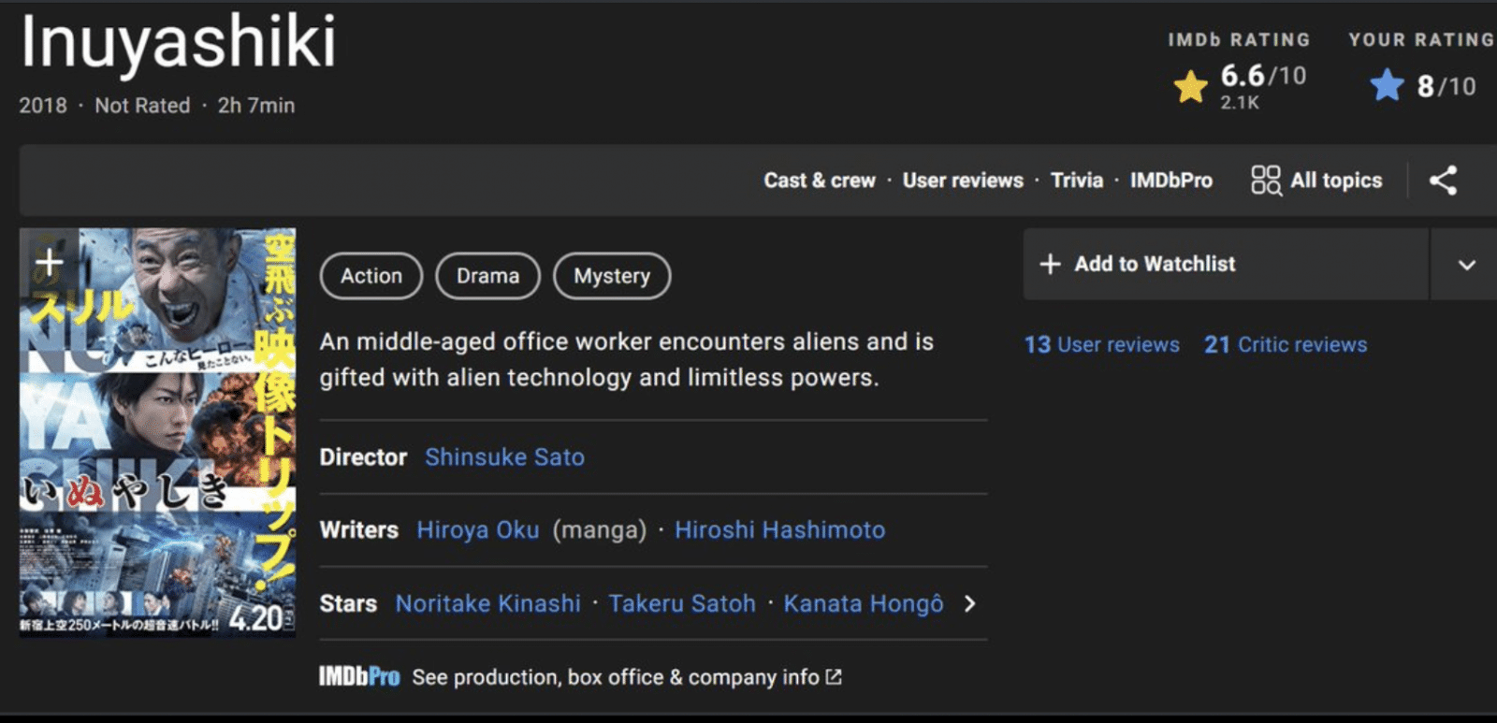1497x723 pixels.
Task: View the 21 Critic reviews link
Action: (x=1286, y=345)
